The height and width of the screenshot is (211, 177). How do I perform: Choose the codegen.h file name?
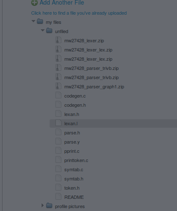[x=75, y=105]
